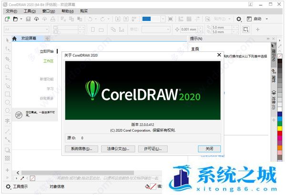The height and width of the screenshot is (195, 286).
Task: Select the Transparency checkerboard tool in toolbox
Action: click(x=7, y=158)
